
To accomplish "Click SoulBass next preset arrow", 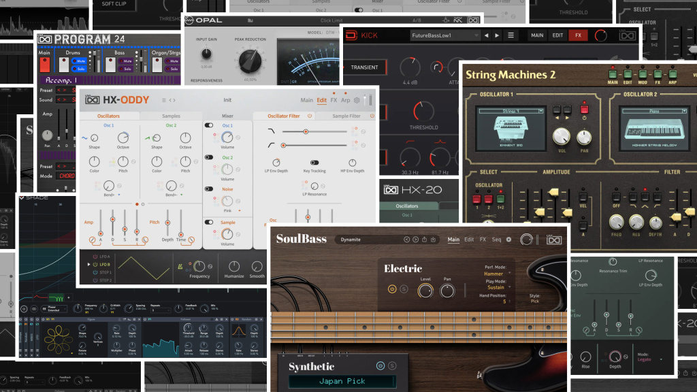I will [x=415, y=240].
